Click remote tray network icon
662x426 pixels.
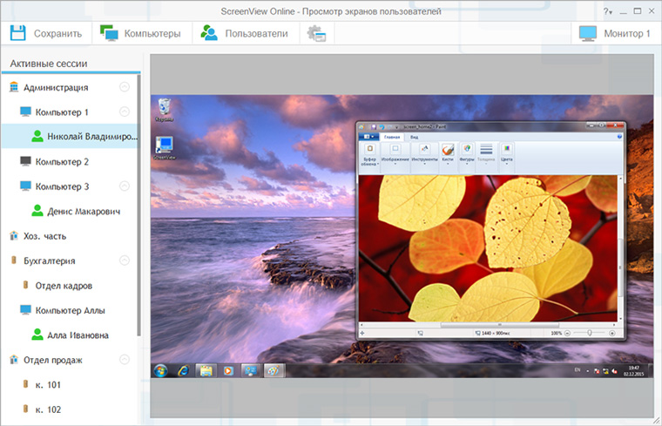coord(606,371)
